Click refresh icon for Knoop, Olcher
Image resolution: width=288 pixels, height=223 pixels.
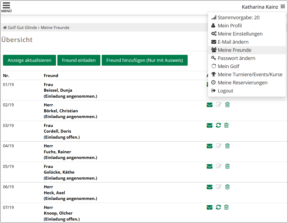(x=218, y=208)
